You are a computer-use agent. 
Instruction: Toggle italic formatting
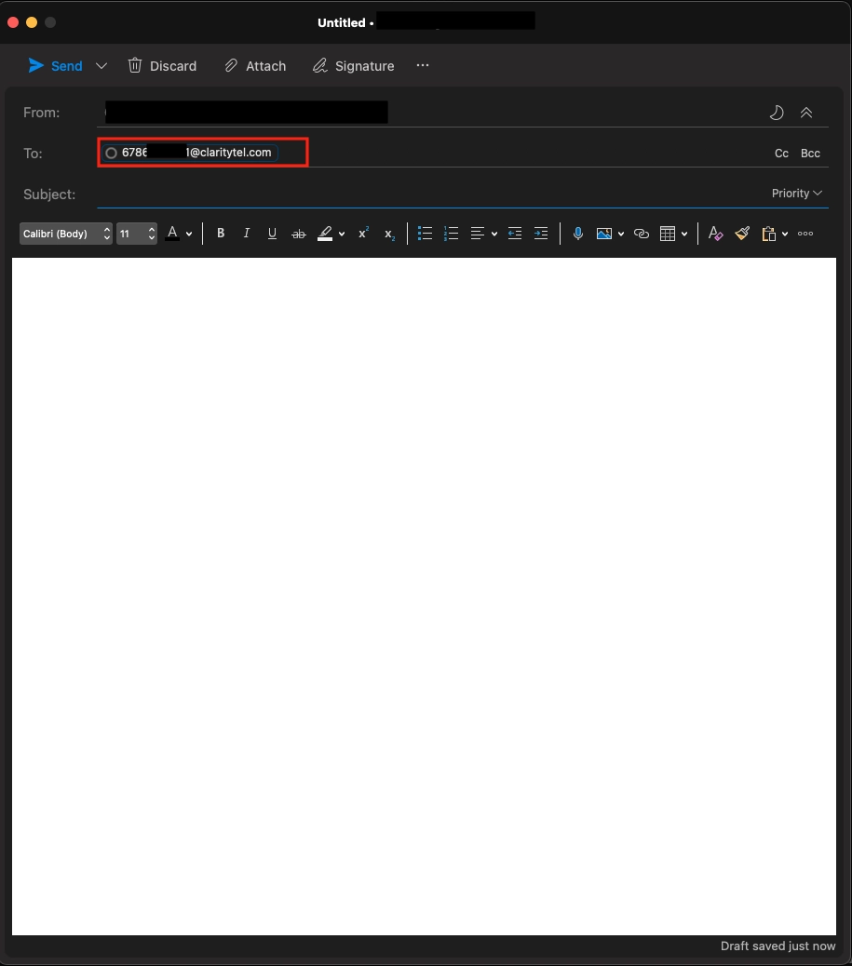[x=247, y=234]
